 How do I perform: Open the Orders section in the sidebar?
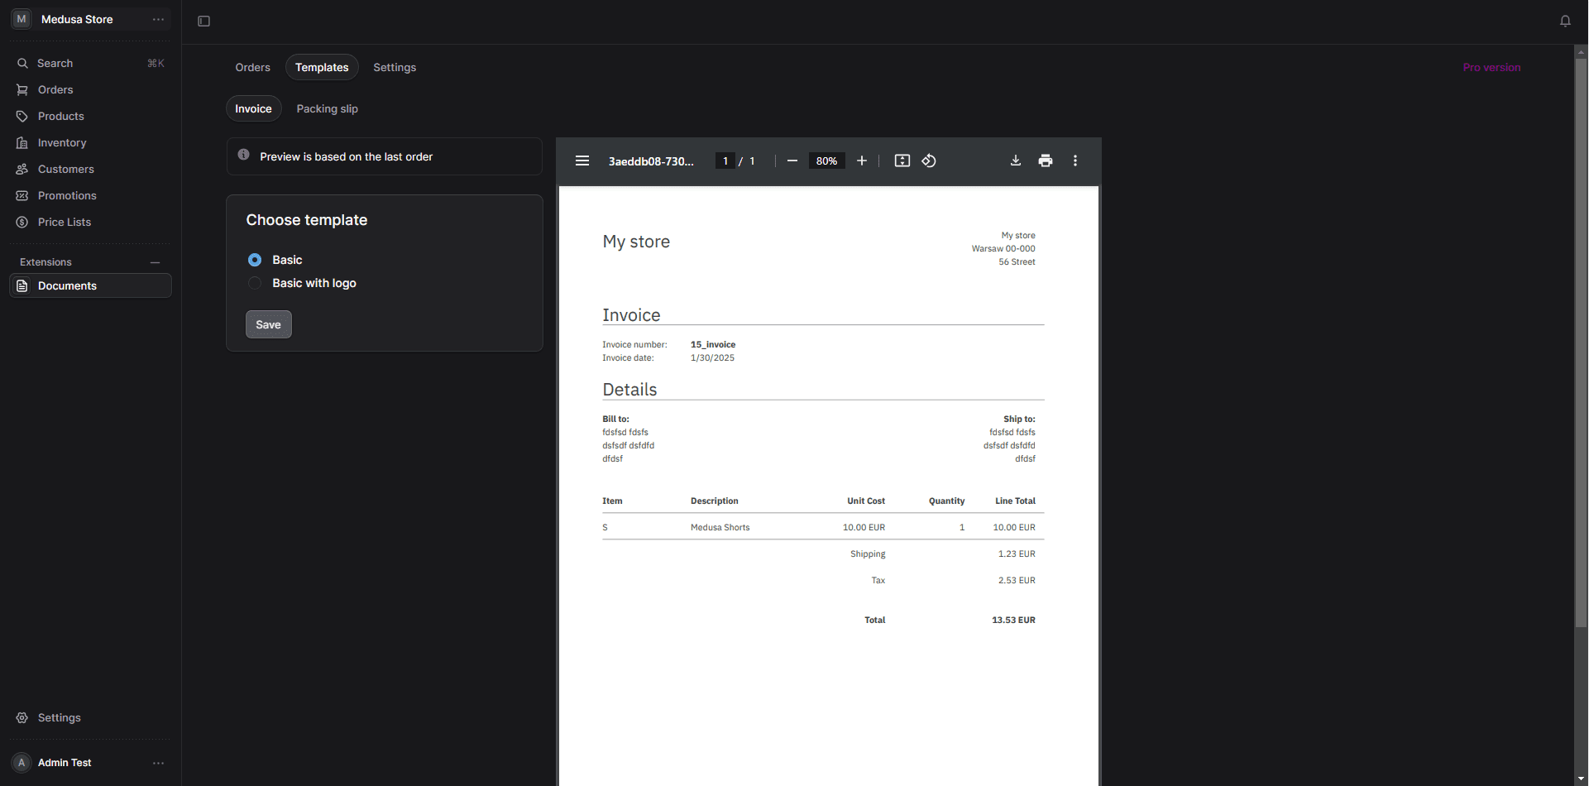pos(55,89)
